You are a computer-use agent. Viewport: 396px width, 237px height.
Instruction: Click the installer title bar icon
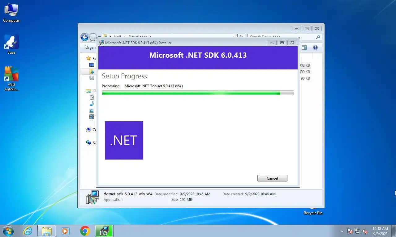click(101, 43)
